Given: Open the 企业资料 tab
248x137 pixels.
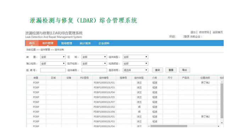Looking at the screenshot, I should coord(104,43).
